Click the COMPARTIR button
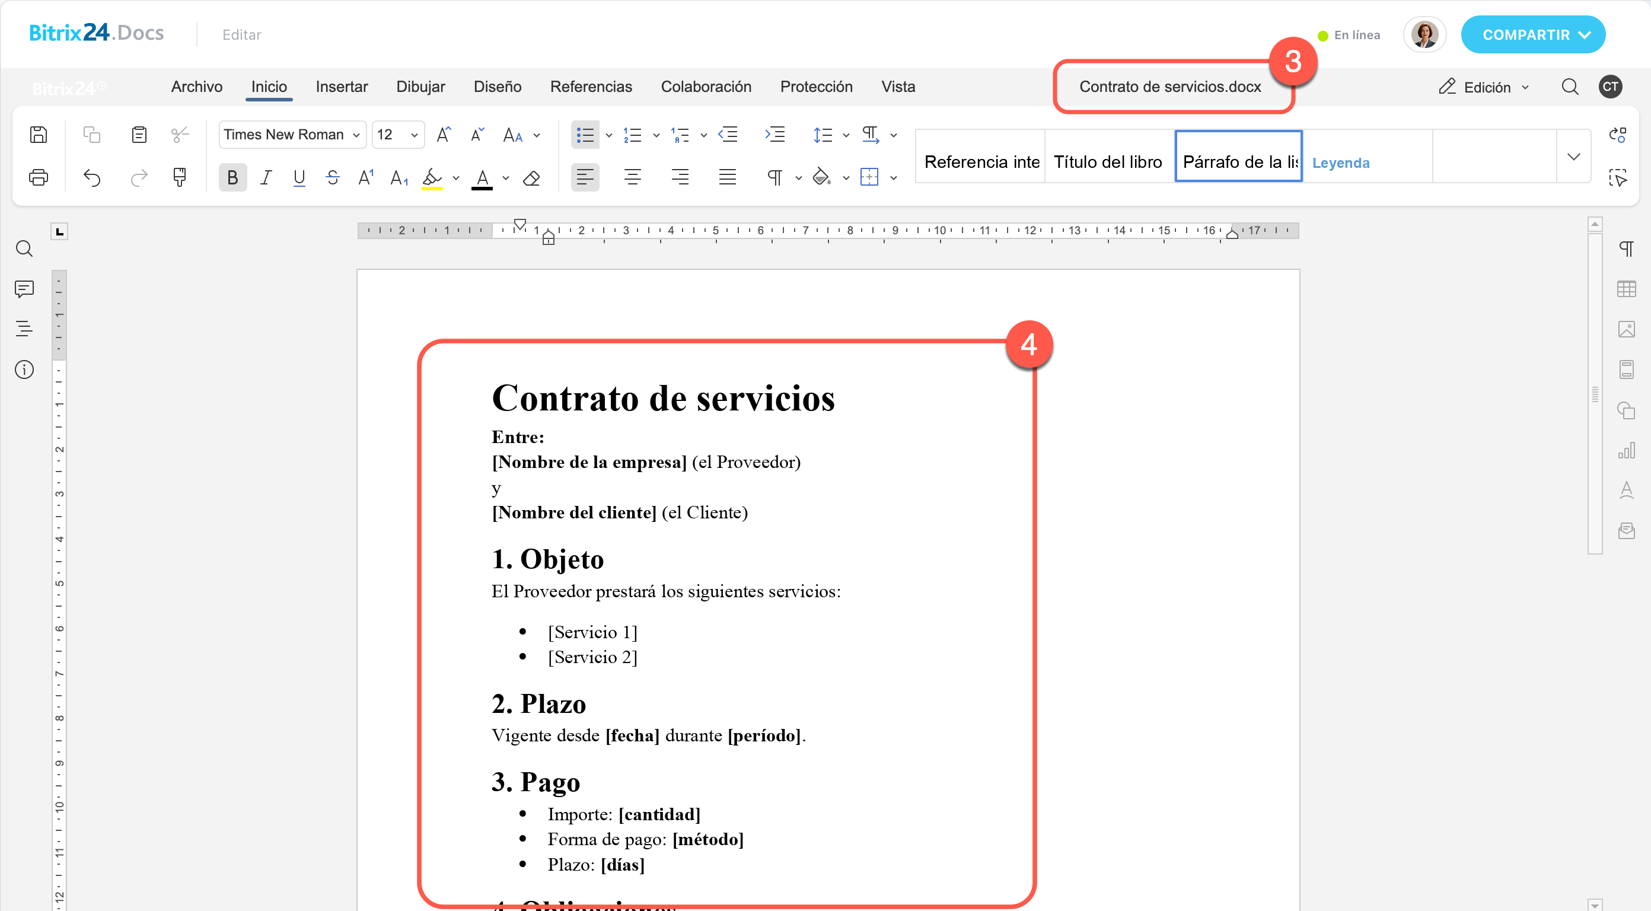Screen dimensions: 1651x911 tap(1533, 34)
